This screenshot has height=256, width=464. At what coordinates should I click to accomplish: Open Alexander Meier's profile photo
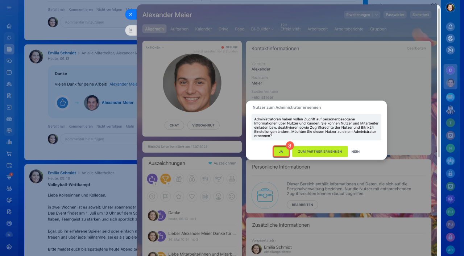coord(192,83)
